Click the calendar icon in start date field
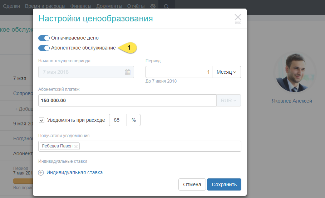 [x=127, y=72]
